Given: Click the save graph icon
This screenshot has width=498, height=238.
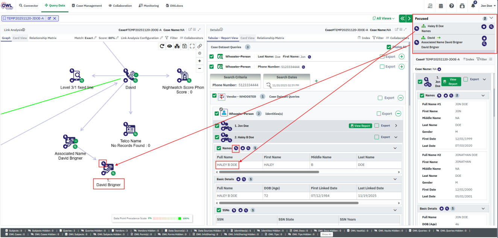Looking at the screenshot, I should point(184,46).
